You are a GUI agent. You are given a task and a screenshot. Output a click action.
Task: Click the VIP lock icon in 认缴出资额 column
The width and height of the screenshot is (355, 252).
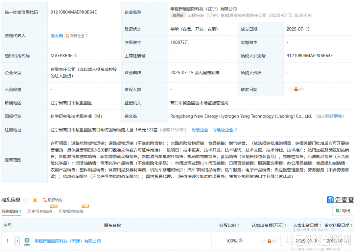click(270, 241)
